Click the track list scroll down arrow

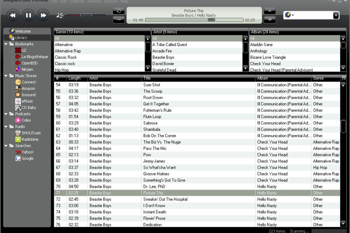click(343, 223)
